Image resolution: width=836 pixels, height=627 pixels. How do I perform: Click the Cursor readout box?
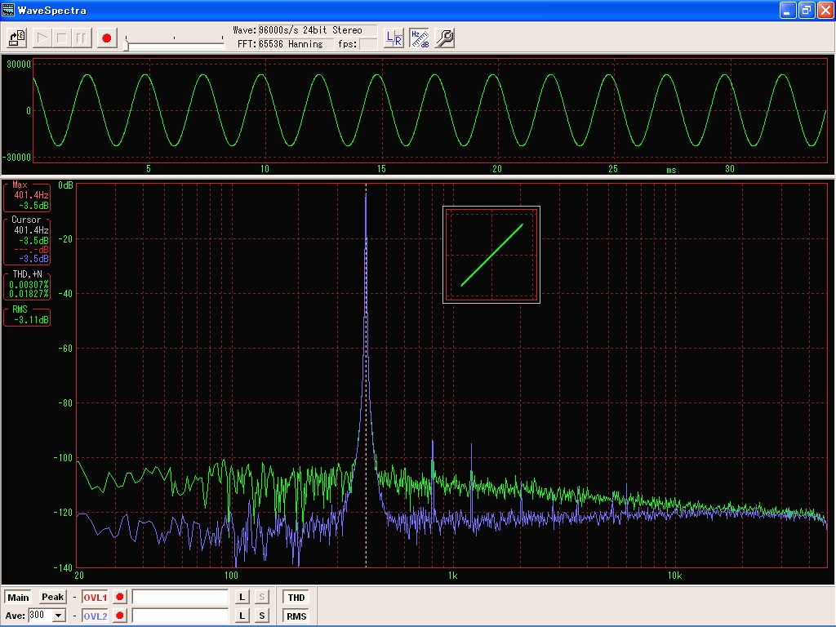coord(27,241)
